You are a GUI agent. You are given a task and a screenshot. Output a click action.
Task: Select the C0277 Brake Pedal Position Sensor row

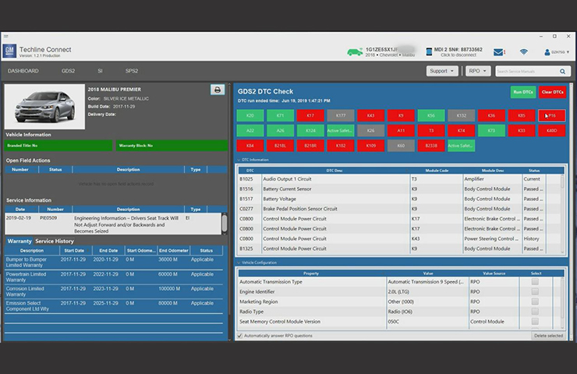pyautogui.click(x=399, y=209)
